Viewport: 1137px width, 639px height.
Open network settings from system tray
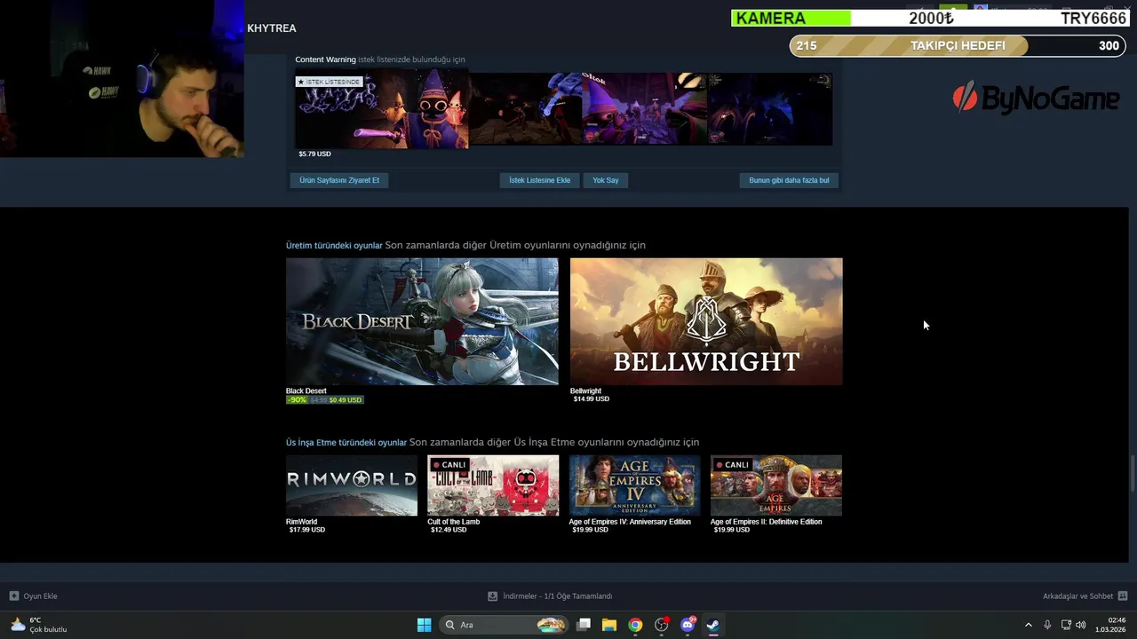coord(1066,625)
